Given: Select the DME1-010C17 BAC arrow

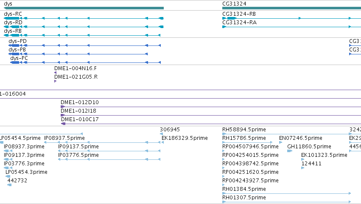Looking at the screenshot, I should [x=63, y=124].
